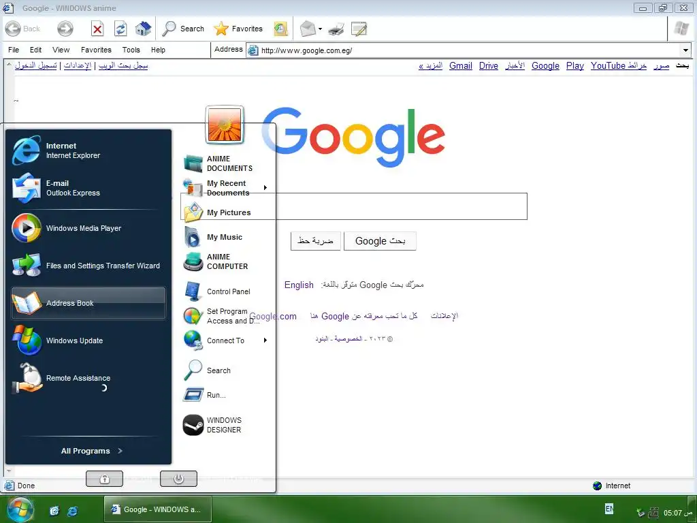Click Internet Explorer quick launch icon
This screenshot has width=697, height=523.
(72, 511)
